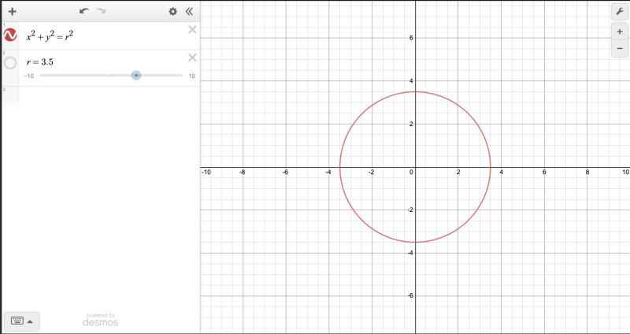Screen dimensions: 630x334
Task: Open graph settings gear icon
Action: pos(172,12)
